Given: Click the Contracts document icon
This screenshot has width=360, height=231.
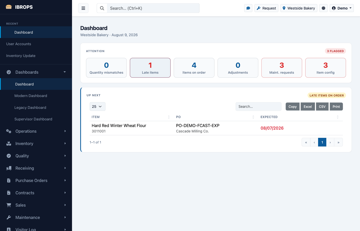Looking at the screenshot, I should tap(9, 193).
